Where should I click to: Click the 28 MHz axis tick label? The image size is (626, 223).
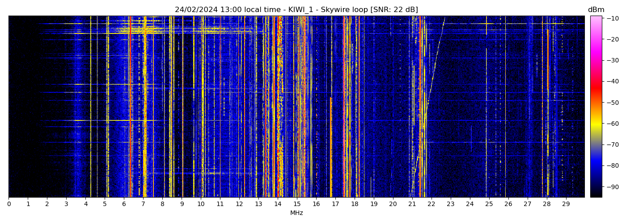click(546, 204)
